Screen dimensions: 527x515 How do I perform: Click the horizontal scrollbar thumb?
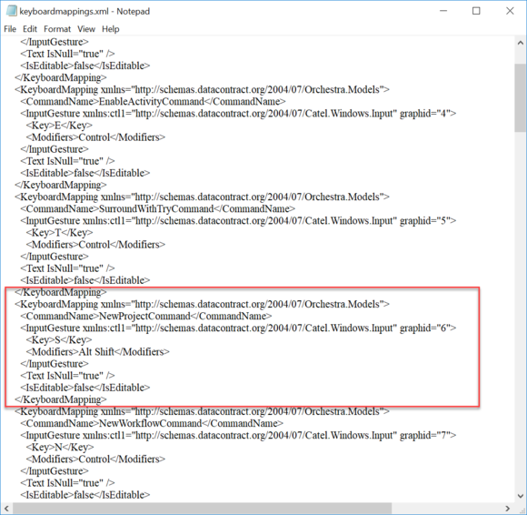pos(202,509)
